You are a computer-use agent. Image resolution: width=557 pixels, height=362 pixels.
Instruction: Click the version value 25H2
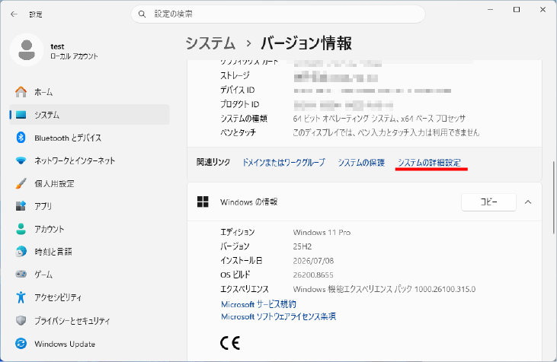(303, 246)
